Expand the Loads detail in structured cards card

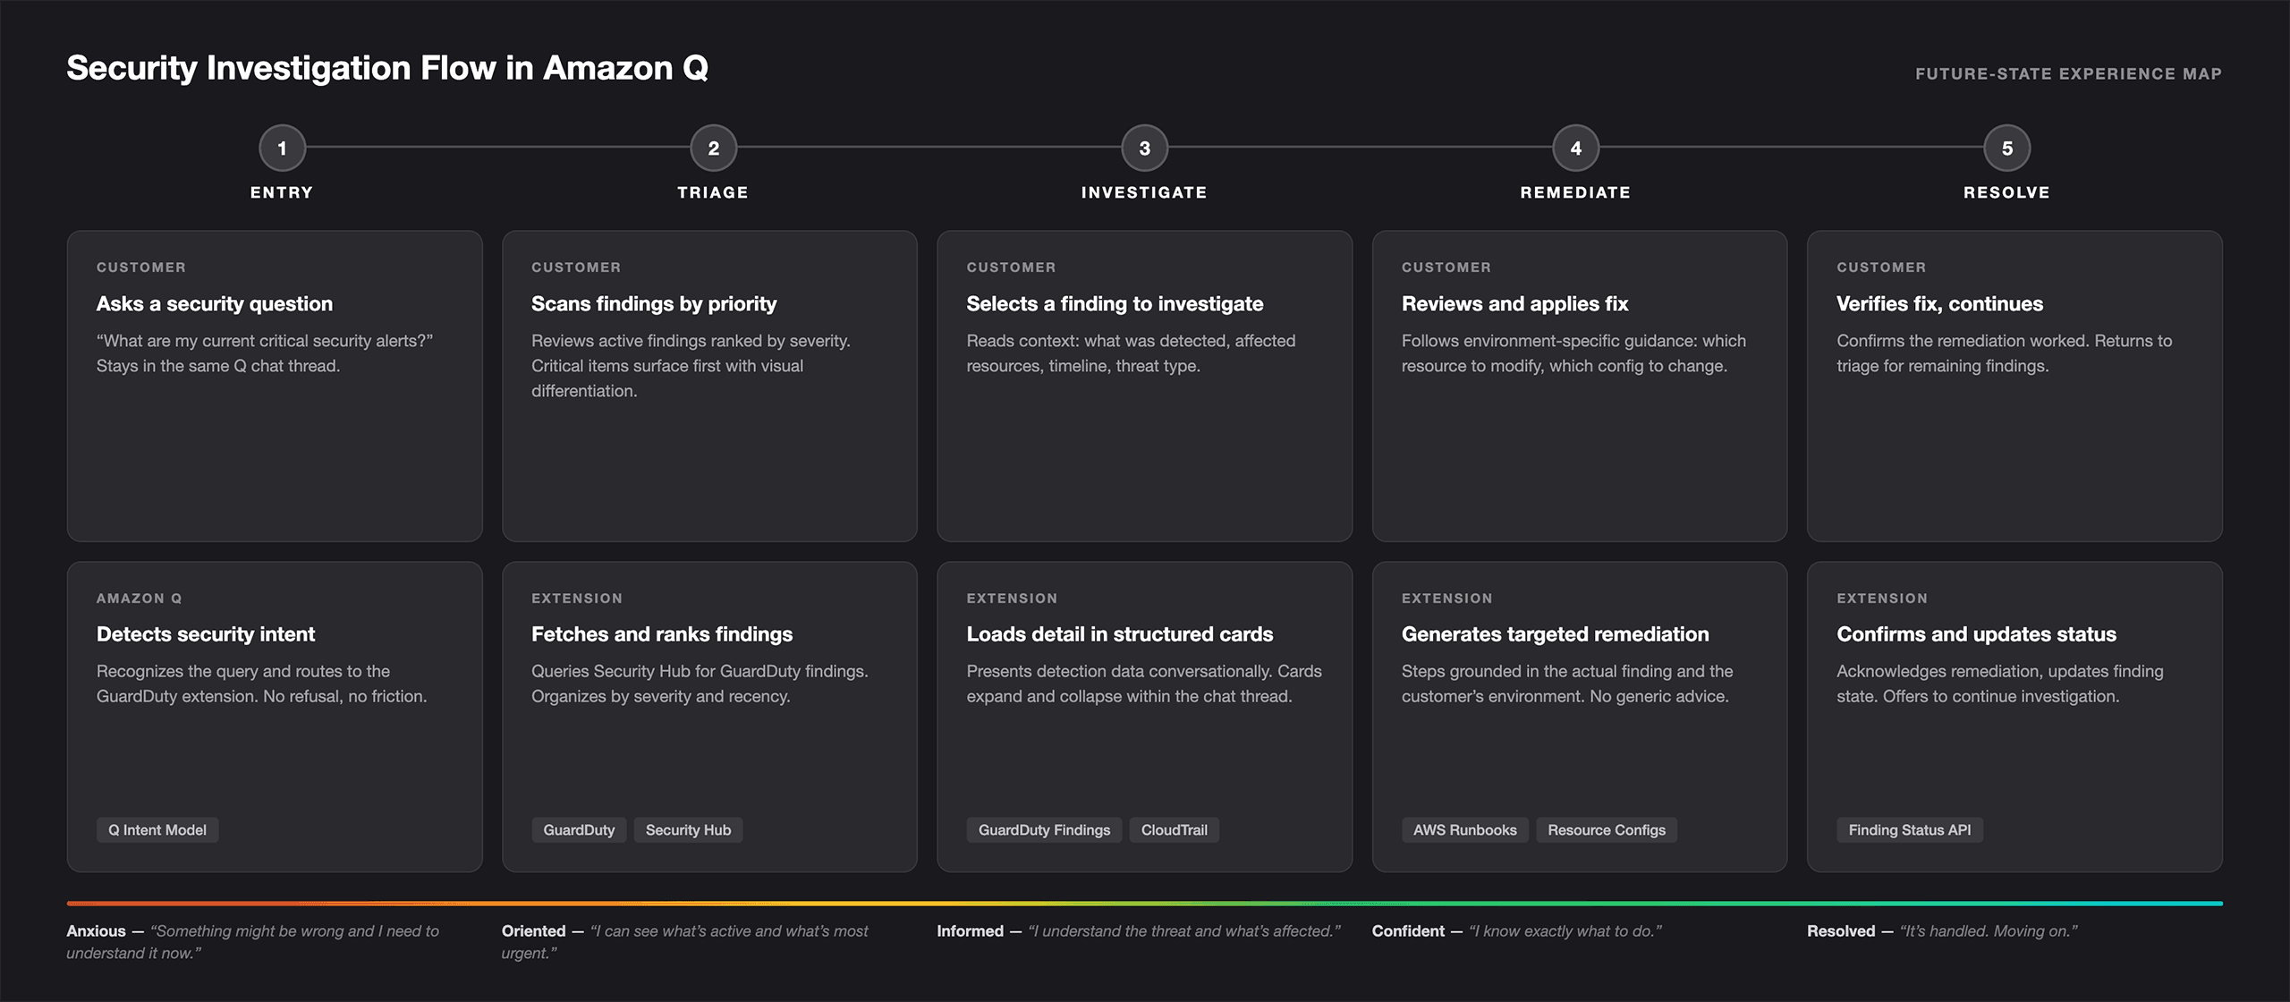[x=1145, y=716]
